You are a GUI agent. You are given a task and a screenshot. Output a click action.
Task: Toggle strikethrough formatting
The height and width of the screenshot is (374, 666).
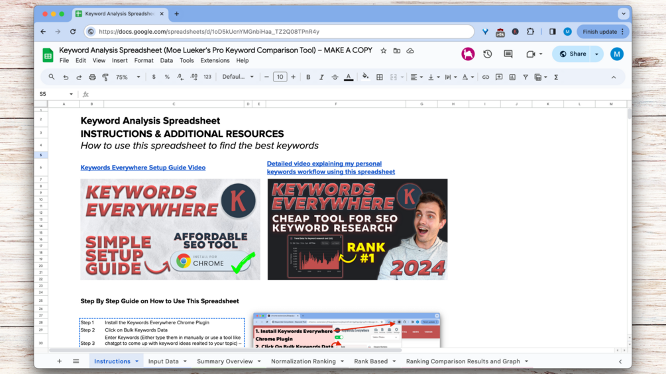tap(335, 77)
